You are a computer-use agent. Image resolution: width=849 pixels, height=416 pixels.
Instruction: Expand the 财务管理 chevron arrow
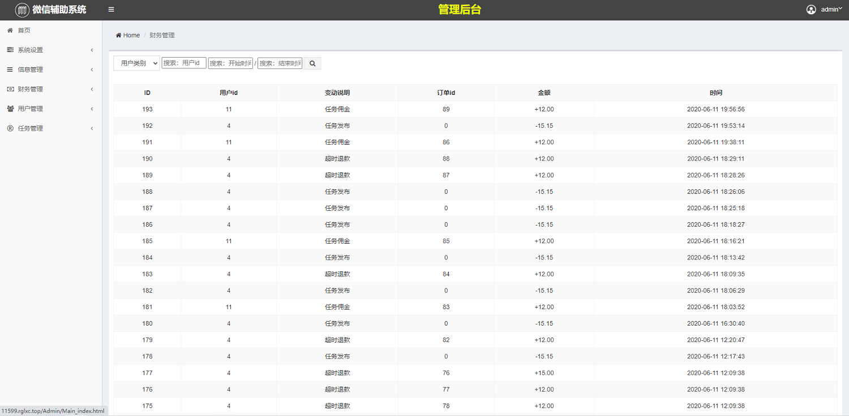pos(92,89)
